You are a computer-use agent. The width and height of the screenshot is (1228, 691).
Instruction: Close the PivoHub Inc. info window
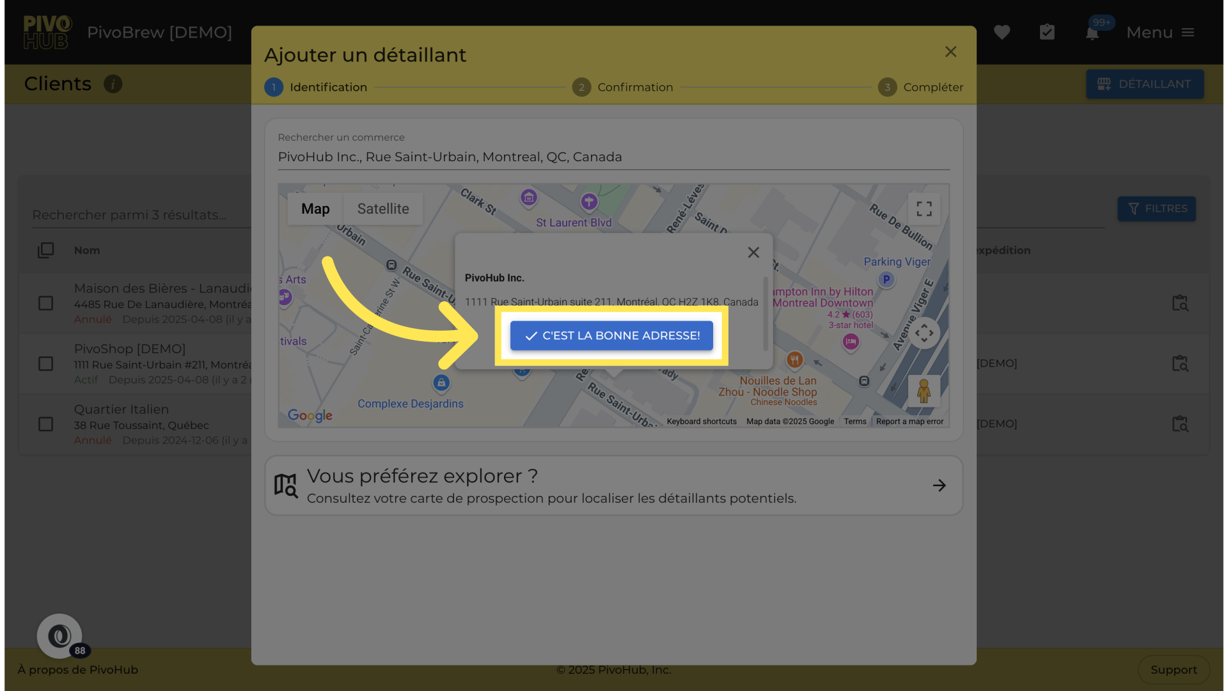[x=753, y=252]
